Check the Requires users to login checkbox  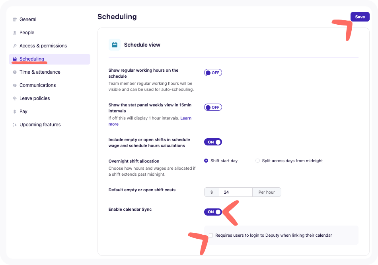[x=211, y=236]
